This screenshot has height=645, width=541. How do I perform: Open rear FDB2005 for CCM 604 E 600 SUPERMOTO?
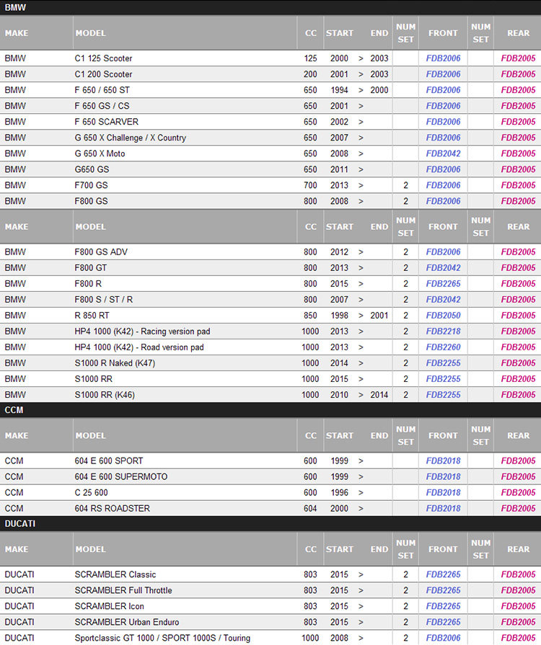click(x=518, y=477)
